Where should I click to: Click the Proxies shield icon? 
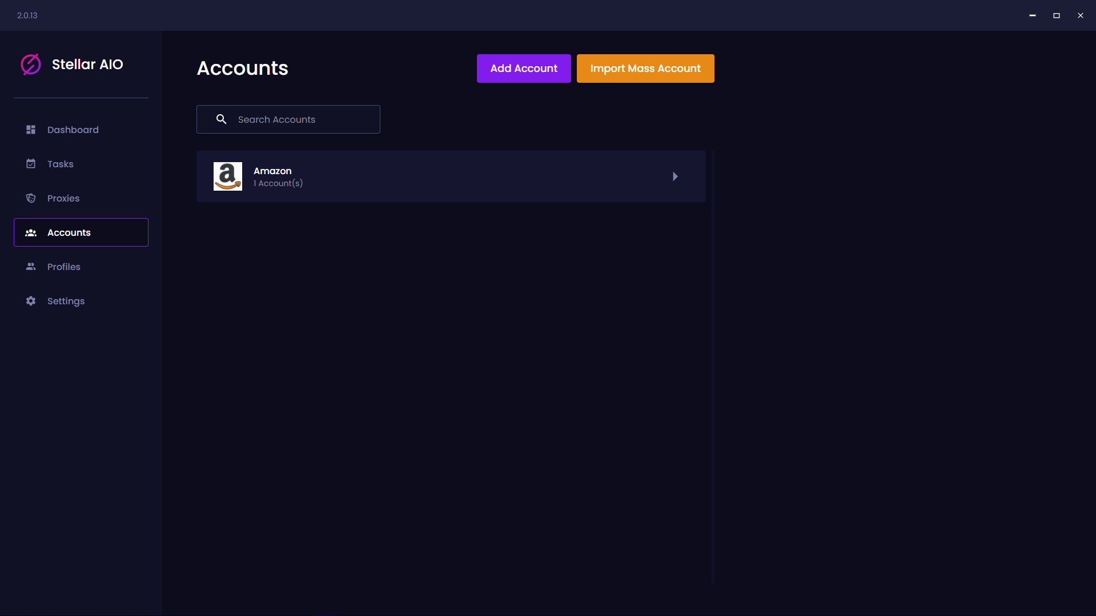coord(31,198)
